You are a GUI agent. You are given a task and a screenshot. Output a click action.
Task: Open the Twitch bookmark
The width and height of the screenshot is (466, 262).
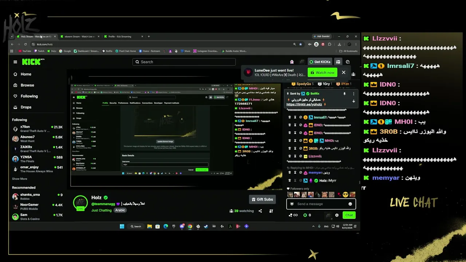click(x=39, y=51)
